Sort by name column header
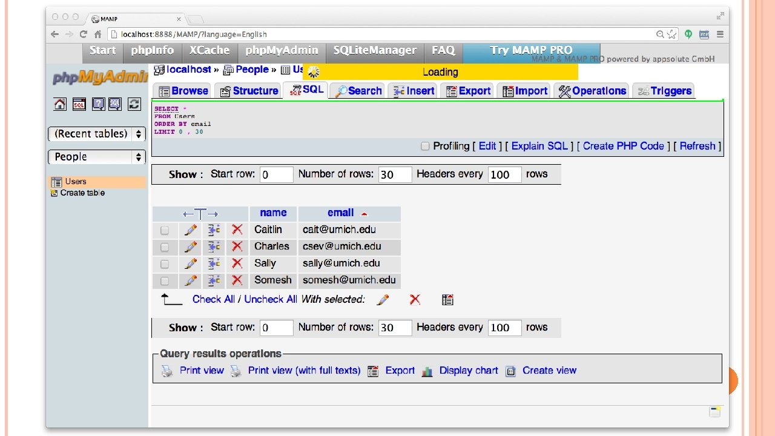Screen dimensions: 775x436 273,213
